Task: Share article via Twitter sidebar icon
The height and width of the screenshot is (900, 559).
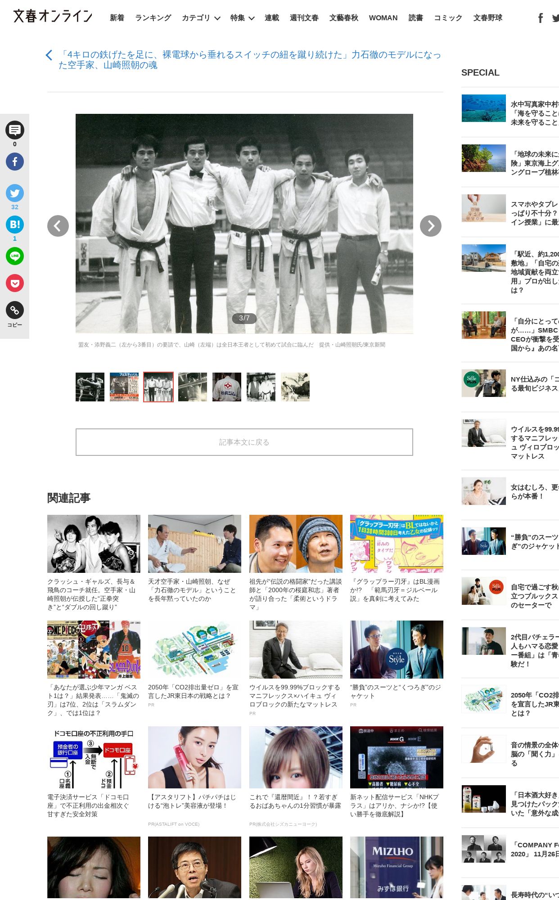Action: click(15, 193)
